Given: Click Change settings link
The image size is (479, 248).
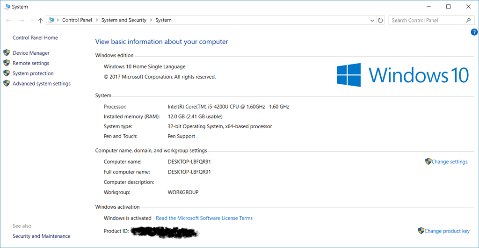Looking at the screenshot, I should (x=450, y=161).
